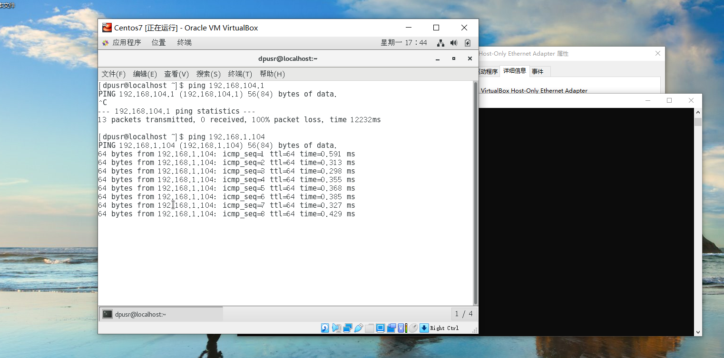Click the USB devices icon in VirtualBox status bar
This screenshot has height=358, width=724.
[x=359, y=328]
